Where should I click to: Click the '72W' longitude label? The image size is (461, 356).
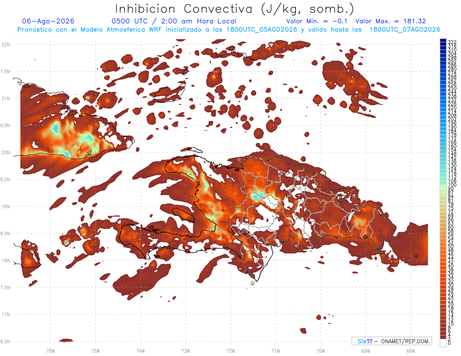(230, 351)
